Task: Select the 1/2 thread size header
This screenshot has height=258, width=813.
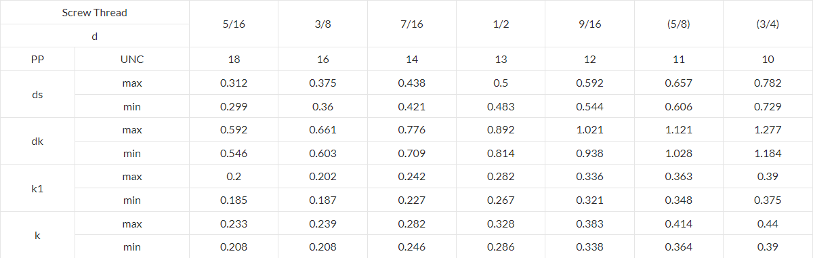Action: click(501, 24)
